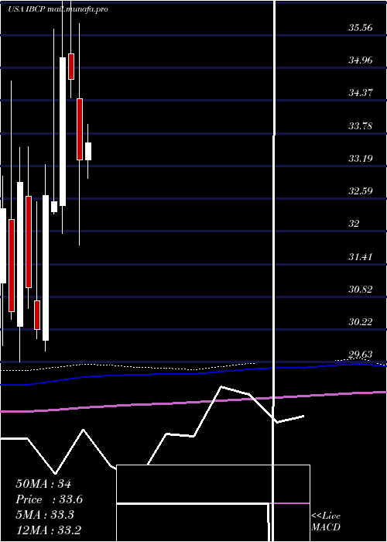Click the 35.56 price axis label
Image resolution: width=387 pixels, height=542 pixels.
coord(360,28)
